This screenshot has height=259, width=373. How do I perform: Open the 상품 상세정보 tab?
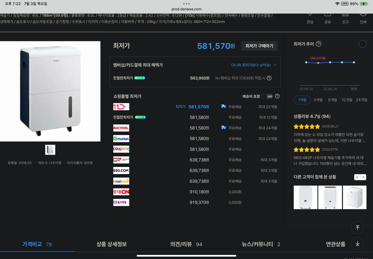tap(111, 244)
